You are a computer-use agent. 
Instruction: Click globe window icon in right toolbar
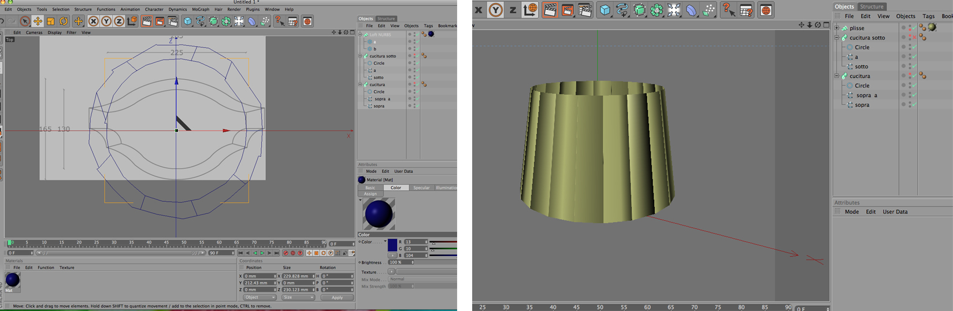click(x=766, y=10)
